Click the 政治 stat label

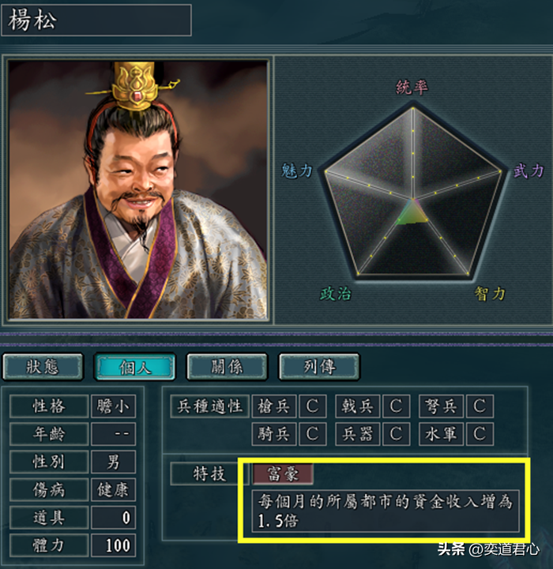click(336, 294)
